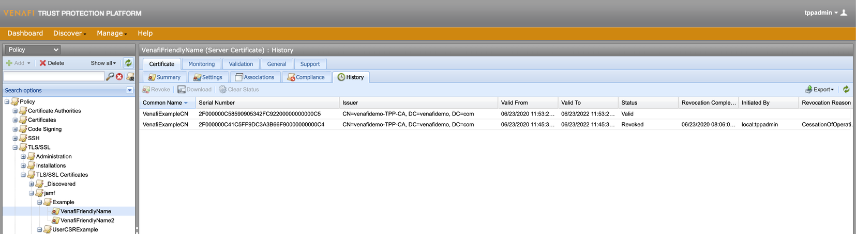
Task: Switch to the General tab
Action: (x=277, y=64)
